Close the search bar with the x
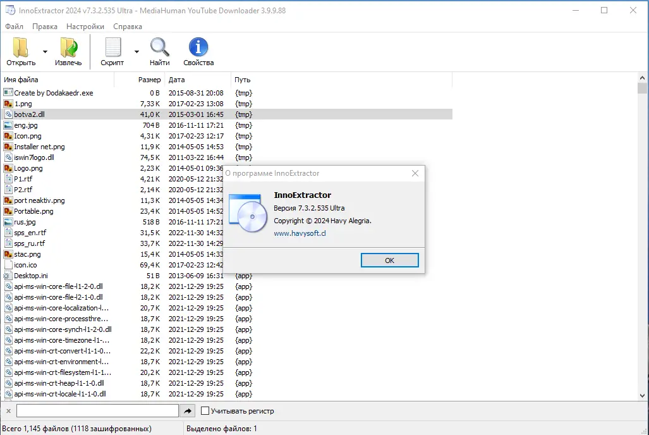This screenshot has width=649, height=435. point(8,411)
